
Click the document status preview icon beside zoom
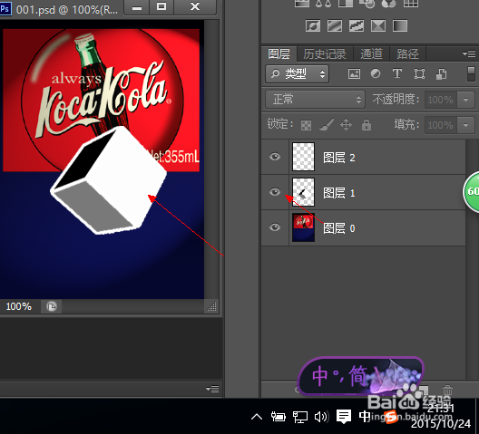click(52, 306)
